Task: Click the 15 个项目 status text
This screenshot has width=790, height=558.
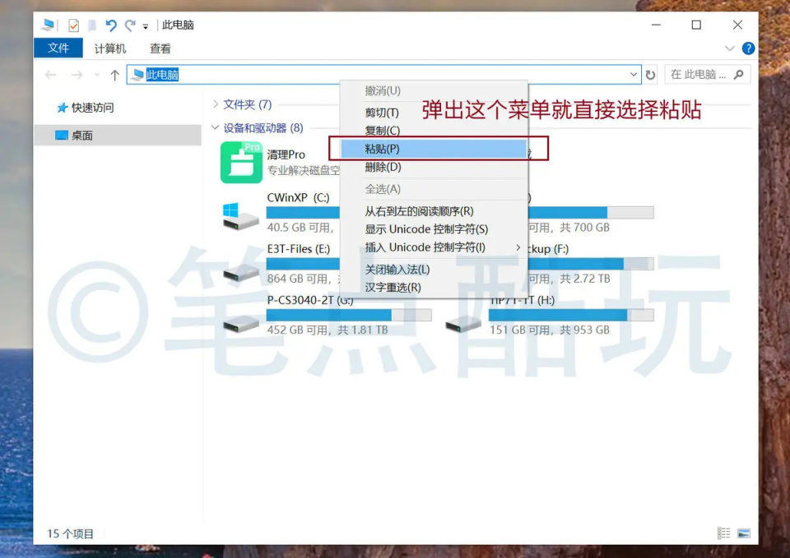Action: (71, 534)
